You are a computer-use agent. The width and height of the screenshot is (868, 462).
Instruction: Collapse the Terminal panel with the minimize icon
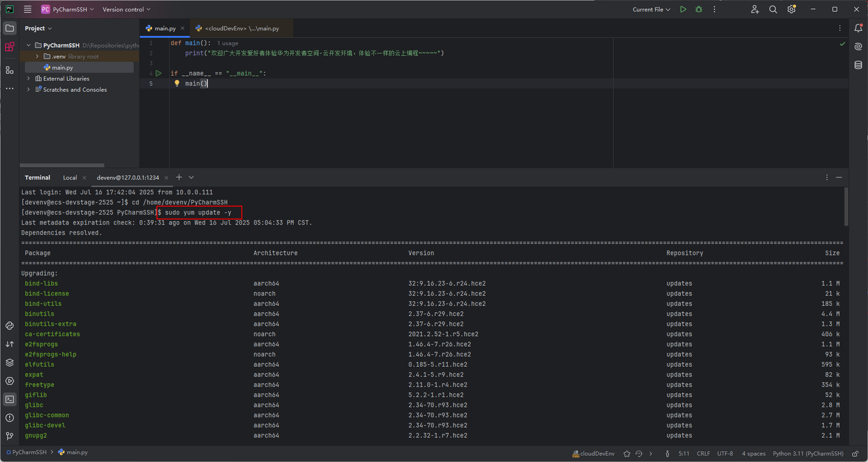click(x=839, y=177)
